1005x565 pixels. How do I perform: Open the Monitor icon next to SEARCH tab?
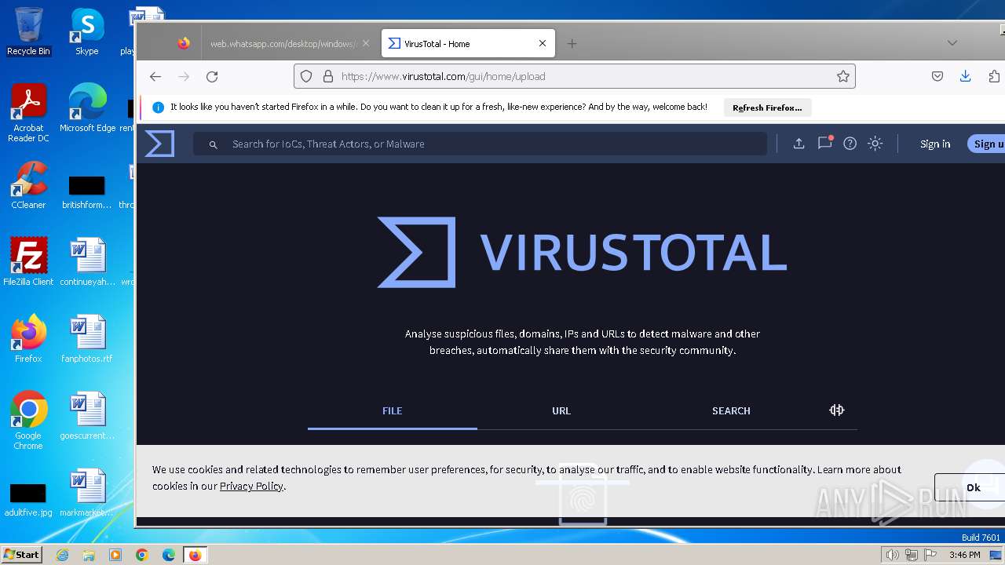click(x=837, y=410)
